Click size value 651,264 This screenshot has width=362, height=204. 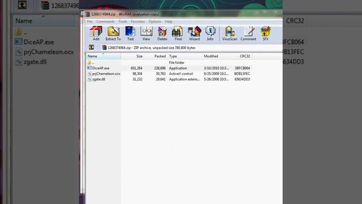(136, 68)
